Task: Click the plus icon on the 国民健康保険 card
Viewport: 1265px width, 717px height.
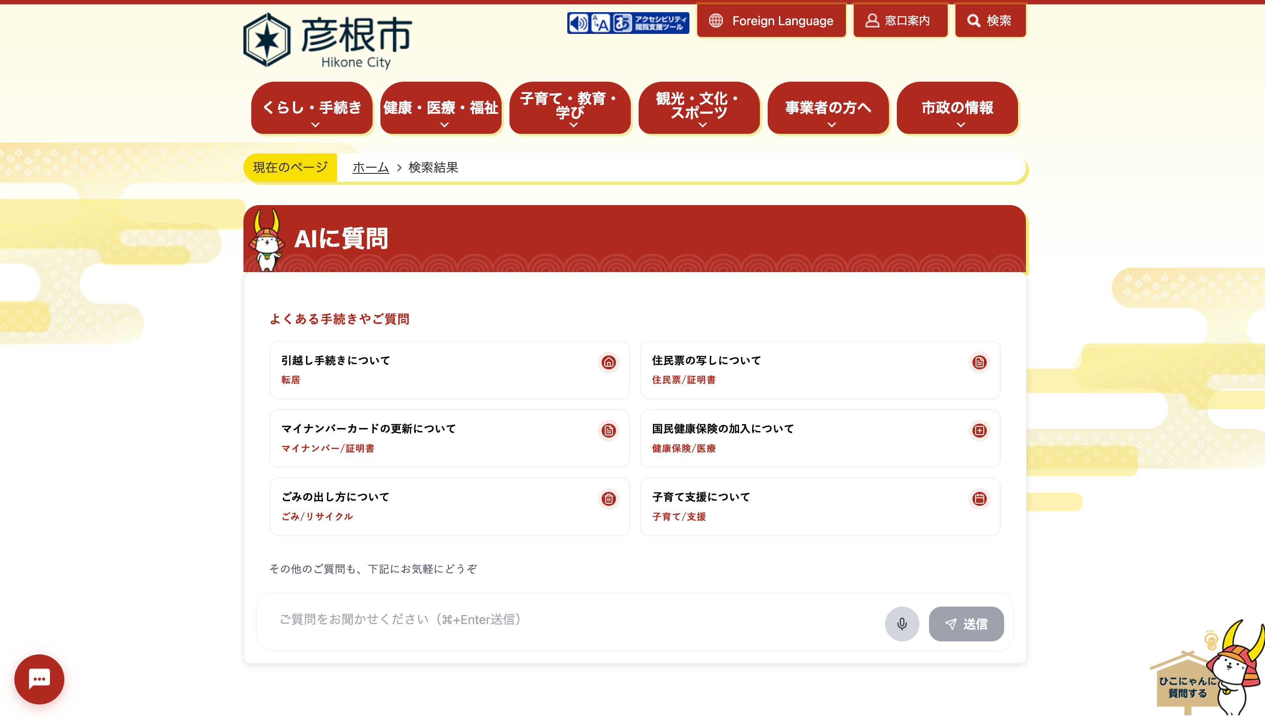Action: (979, 430)
